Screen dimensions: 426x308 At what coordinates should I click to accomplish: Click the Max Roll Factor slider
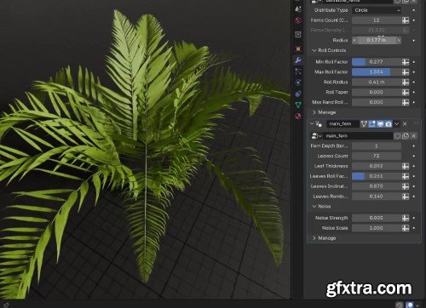(377, 72)
